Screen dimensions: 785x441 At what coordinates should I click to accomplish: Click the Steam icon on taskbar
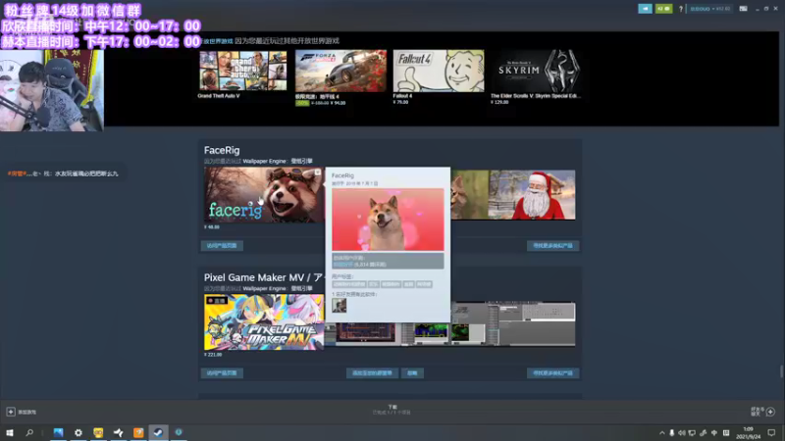point(158,432)
